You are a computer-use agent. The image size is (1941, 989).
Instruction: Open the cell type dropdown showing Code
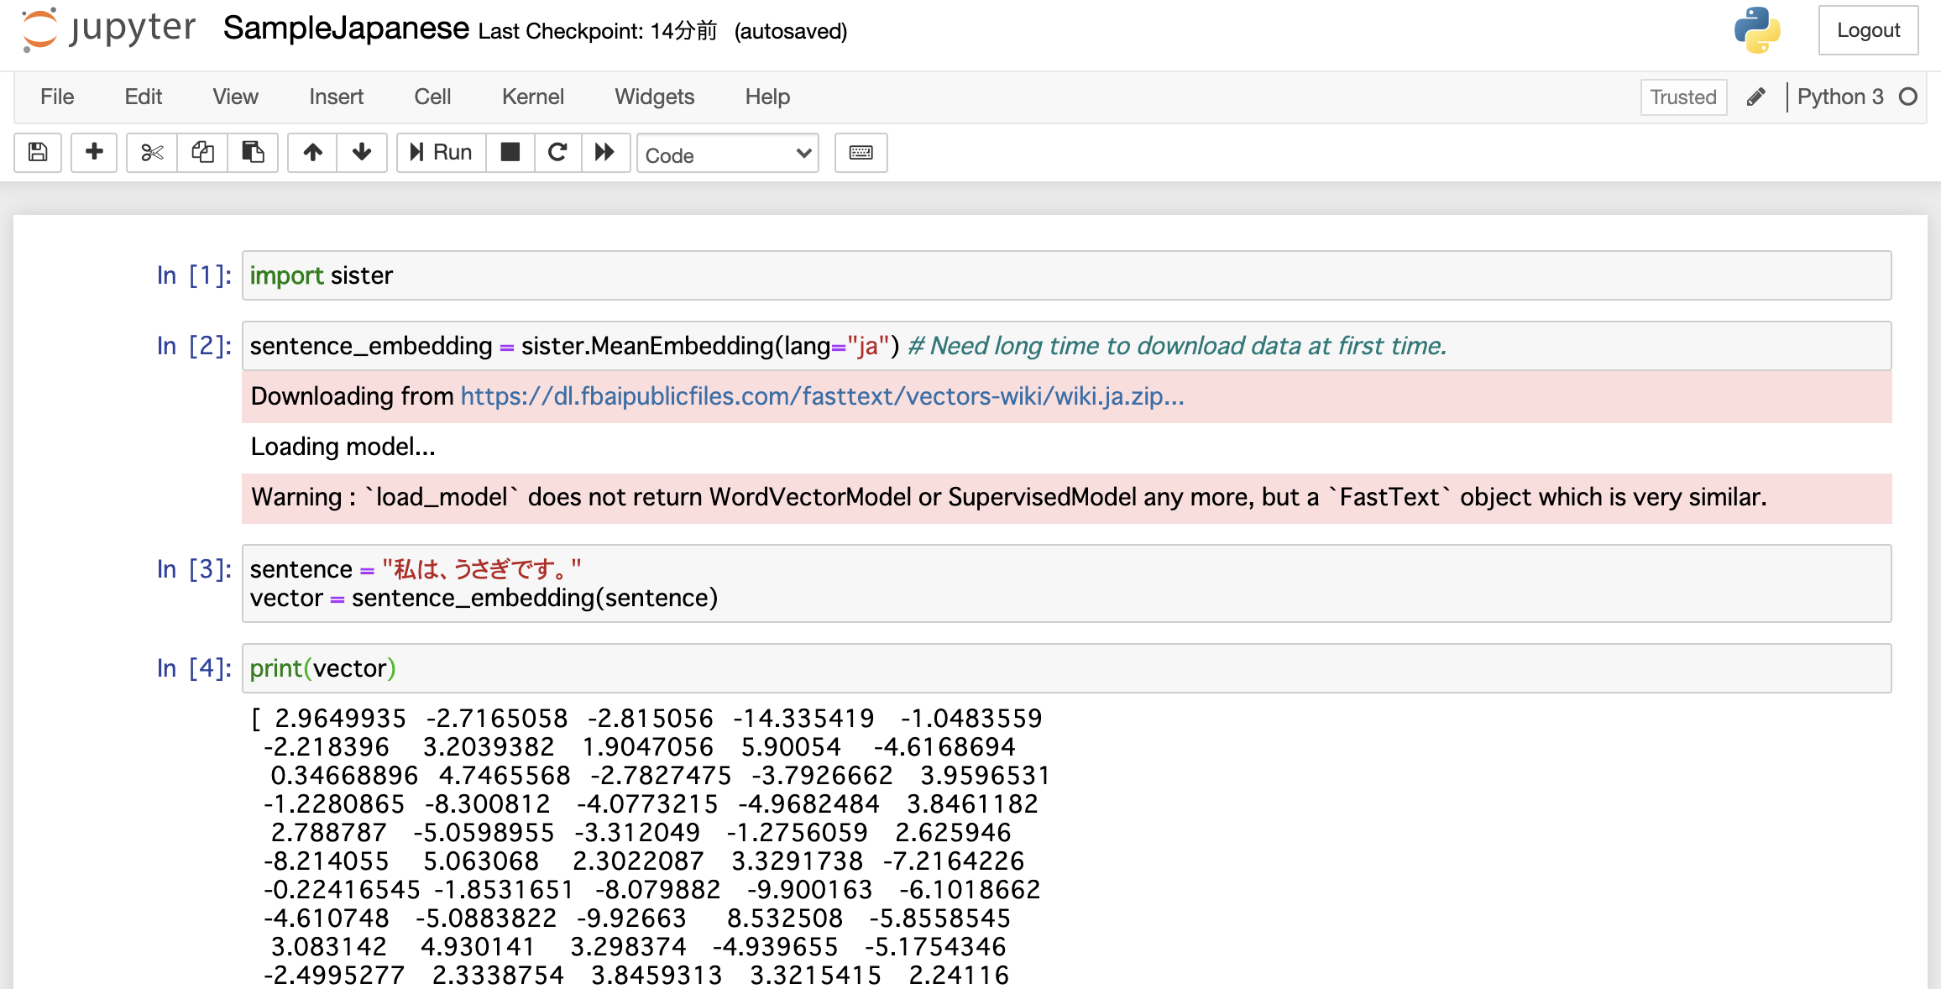pos(727,154)
